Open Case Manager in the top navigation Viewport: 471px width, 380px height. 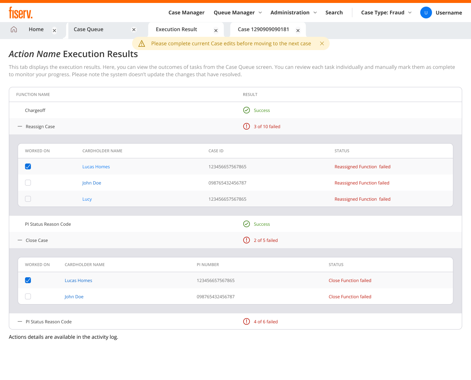187,13
